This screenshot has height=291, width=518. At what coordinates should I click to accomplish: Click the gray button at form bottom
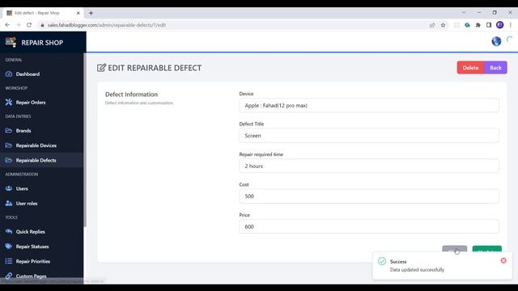point(455,249)
